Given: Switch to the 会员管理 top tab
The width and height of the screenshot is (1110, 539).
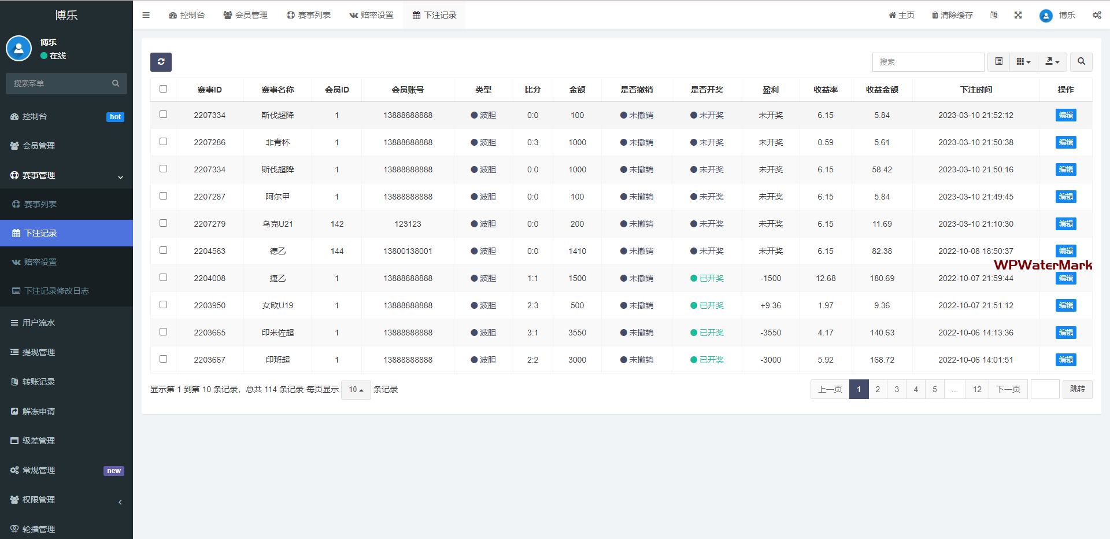Looking at the screenshot, I should [245, 15].
